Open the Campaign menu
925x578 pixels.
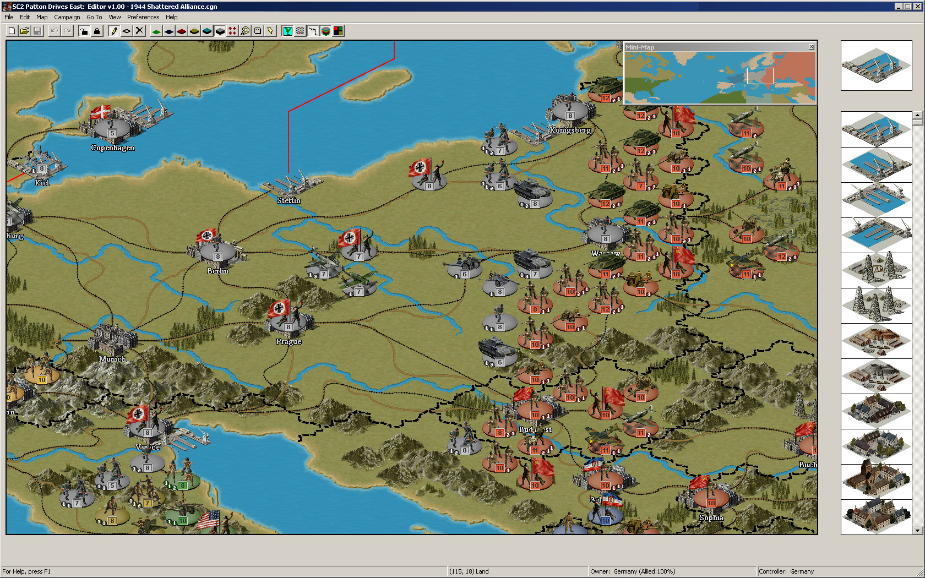tap(67, 17)
